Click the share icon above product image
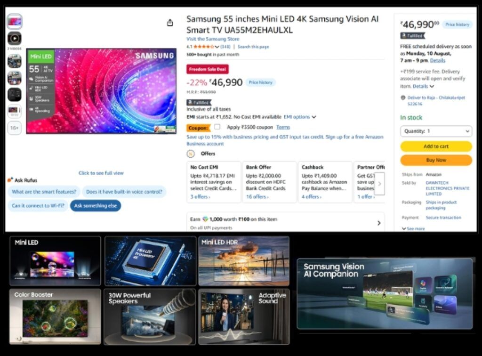 (x=170, y=23)
